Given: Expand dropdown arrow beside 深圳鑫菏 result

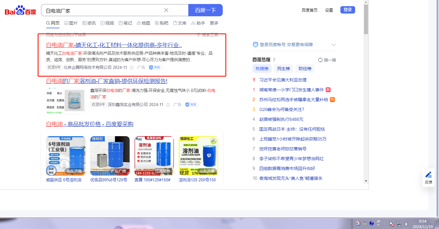Looking at the screenshot, I should (168, 105).
